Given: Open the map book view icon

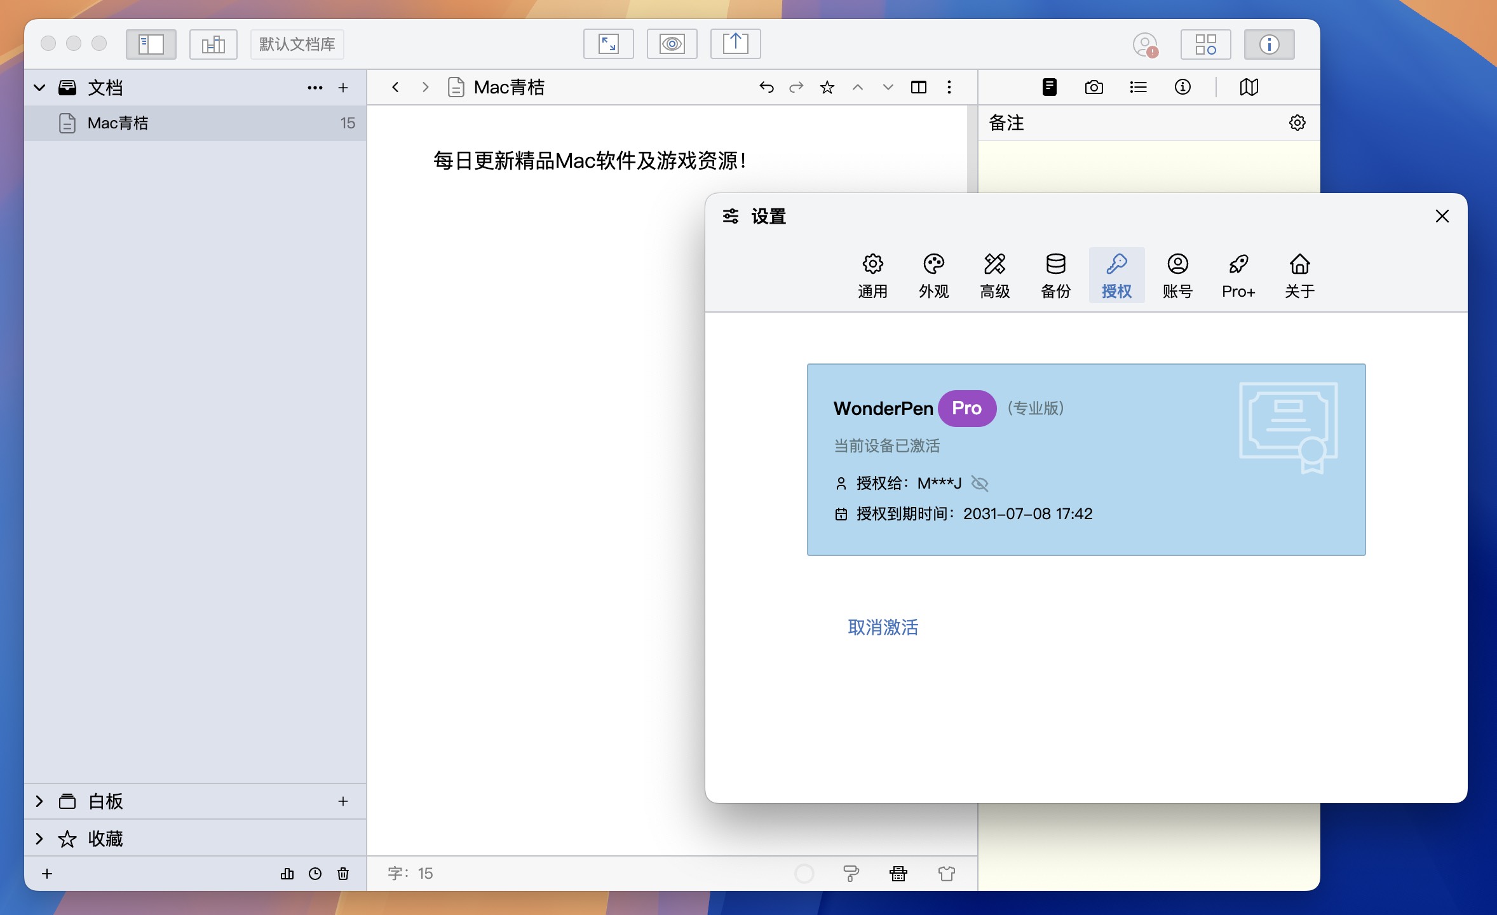Looking at the screenshot, I should coord(1249,87).
